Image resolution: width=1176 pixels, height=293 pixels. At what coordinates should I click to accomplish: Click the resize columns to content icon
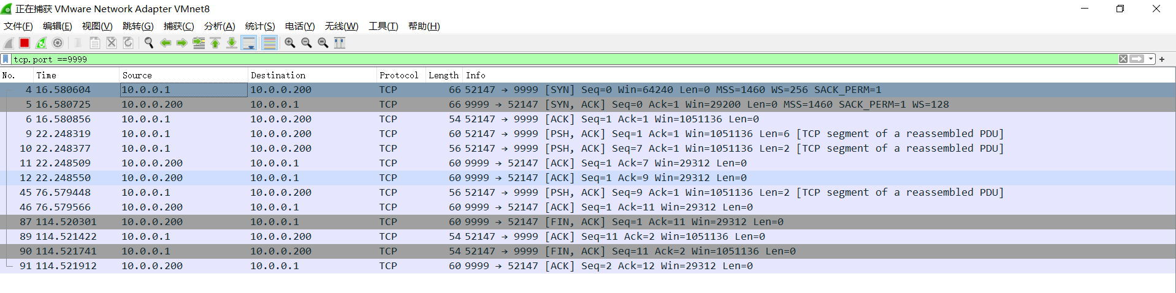pos(340,43)
